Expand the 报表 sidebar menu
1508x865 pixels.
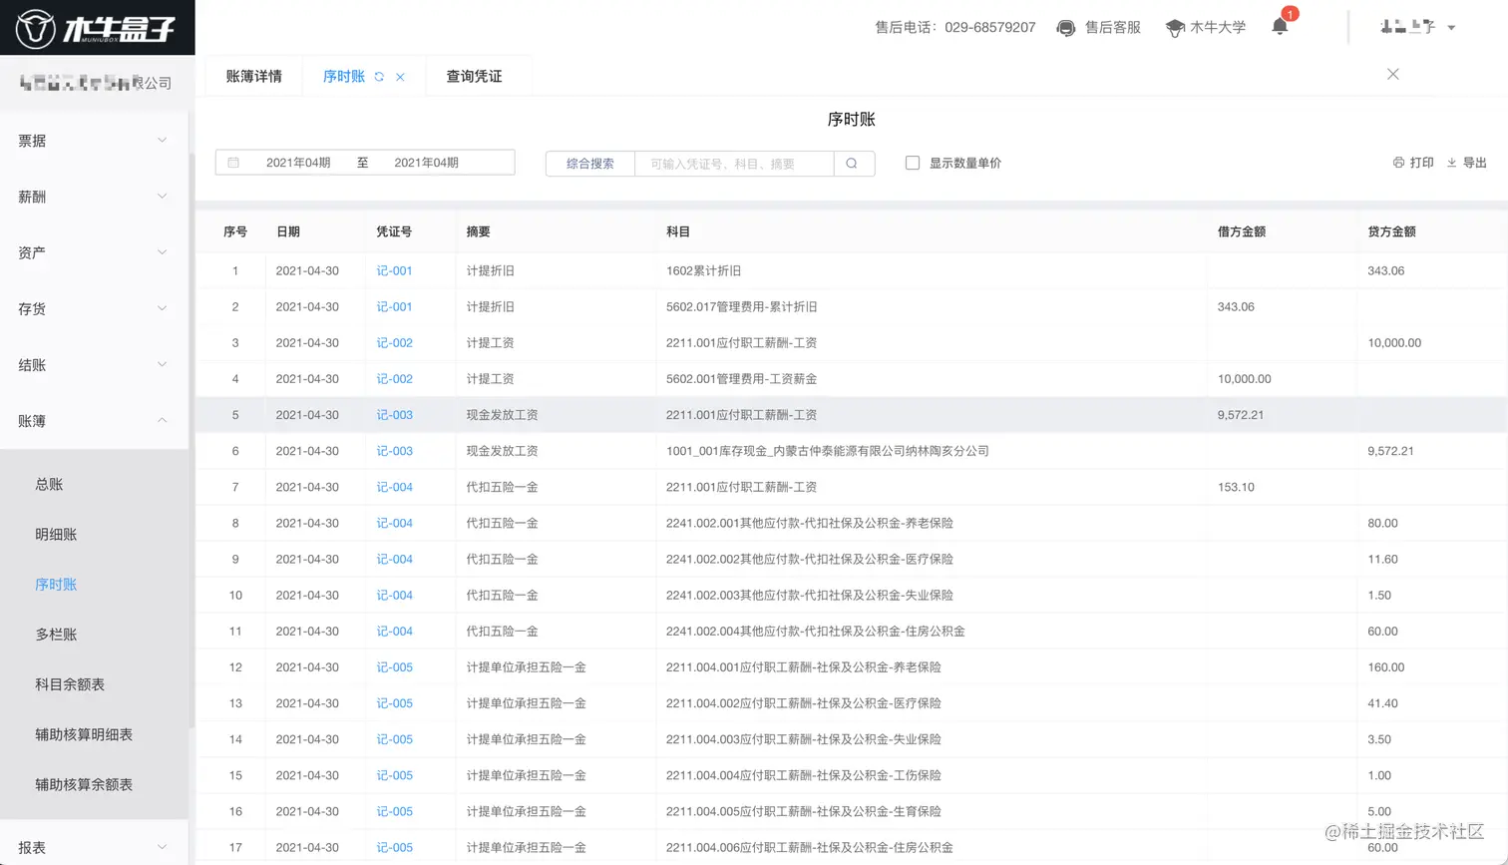(94, 847)
